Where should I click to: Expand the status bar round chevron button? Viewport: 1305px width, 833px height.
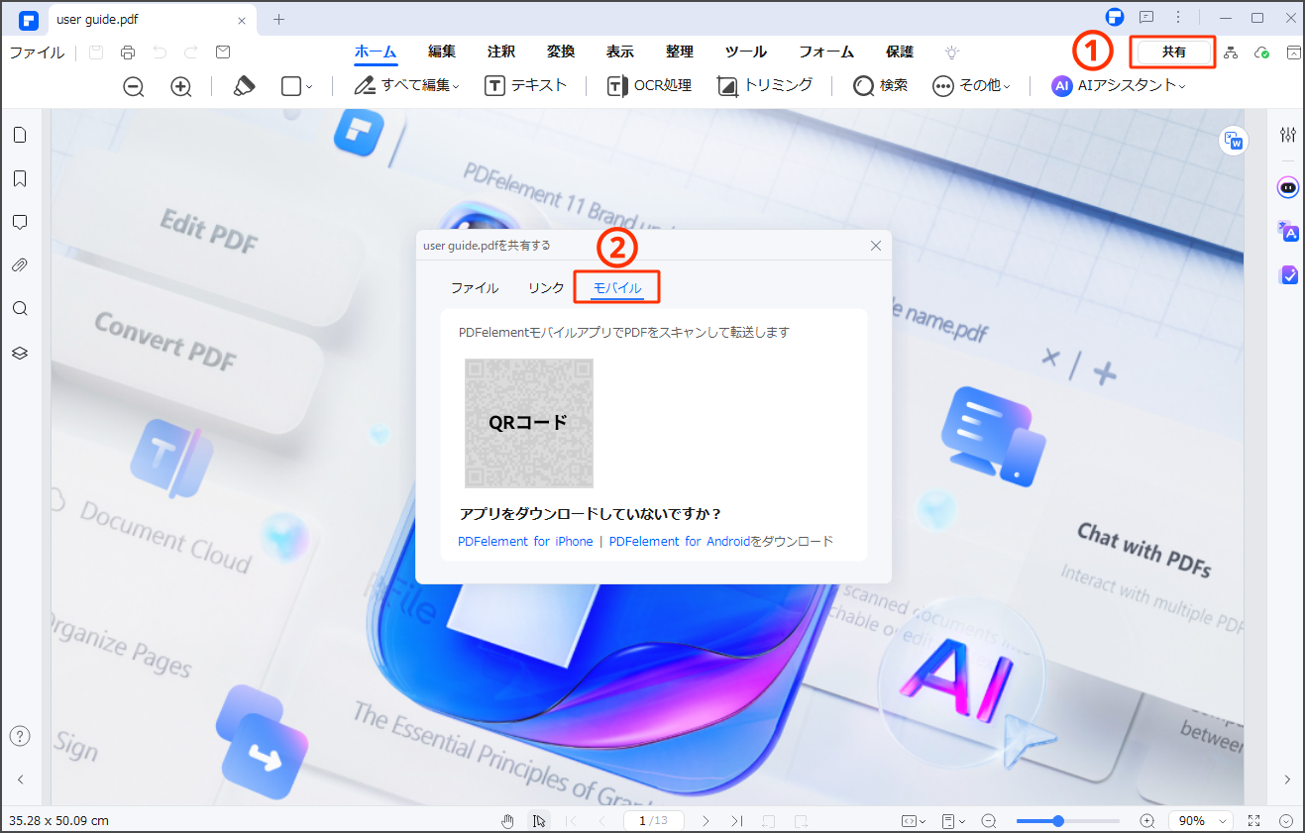(1286, 821)
